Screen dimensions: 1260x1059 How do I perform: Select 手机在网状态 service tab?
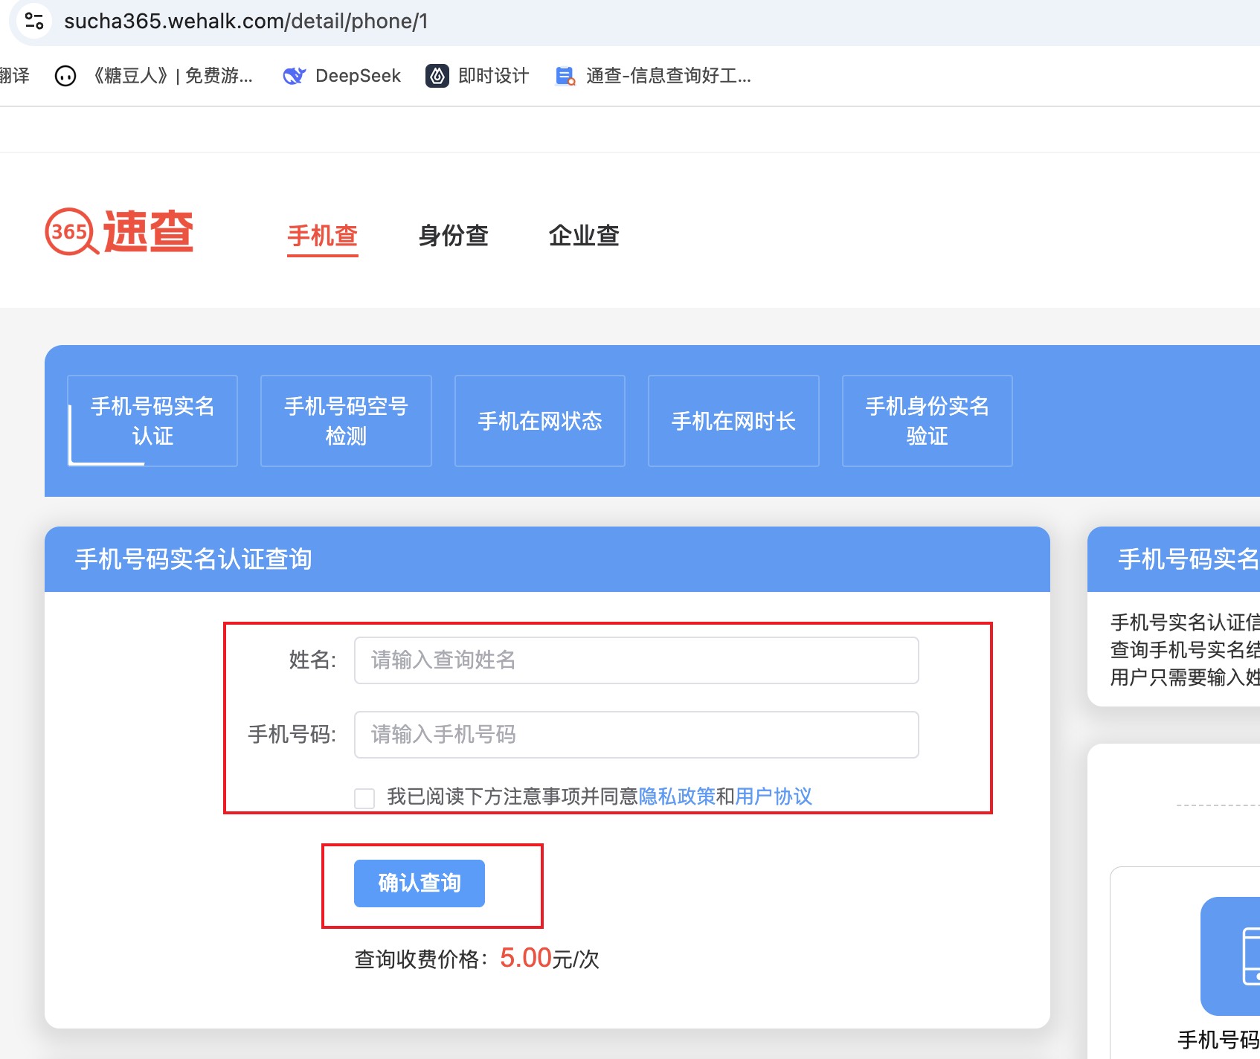click(x=540, y=421)
